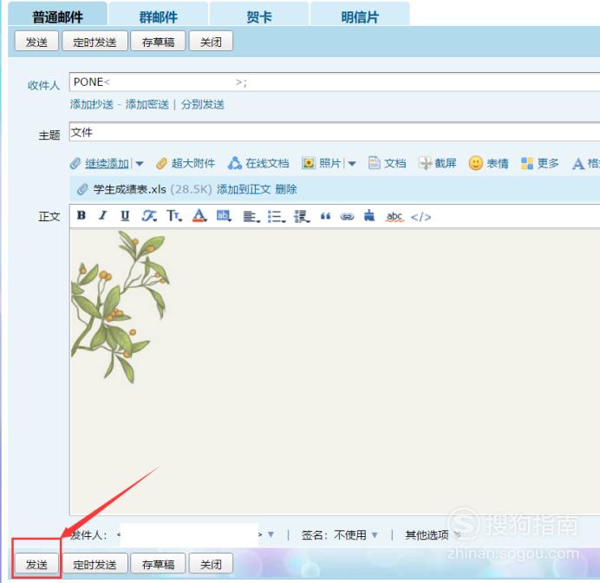Open the 明信片 postcard tab
Image resolution: width=600 pixels, height=583 pixels.
point(360,15)
